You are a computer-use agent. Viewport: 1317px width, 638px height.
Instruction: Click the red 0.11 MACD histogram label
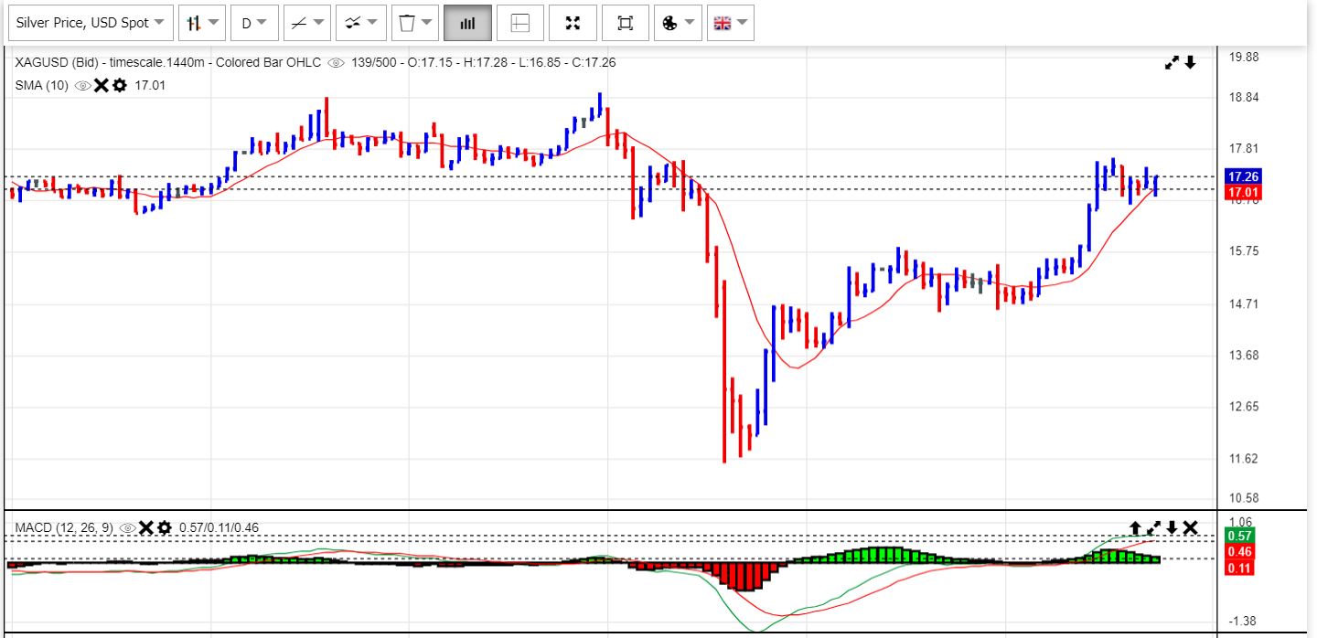pyautogui.click(x=1239, y=568)
